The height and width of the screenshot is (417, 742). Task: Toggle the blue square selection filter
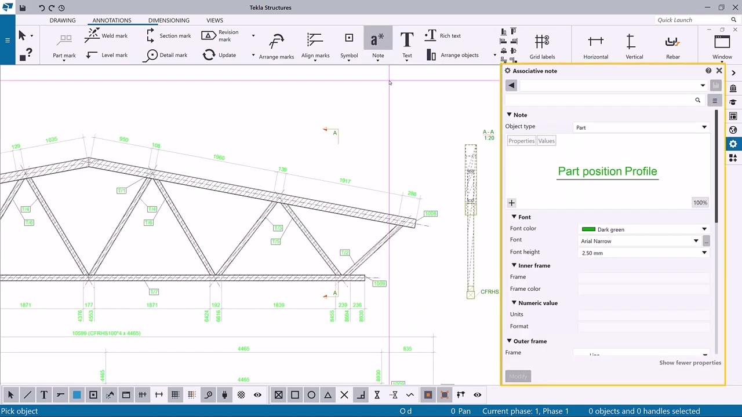click(x=77, y=395)
